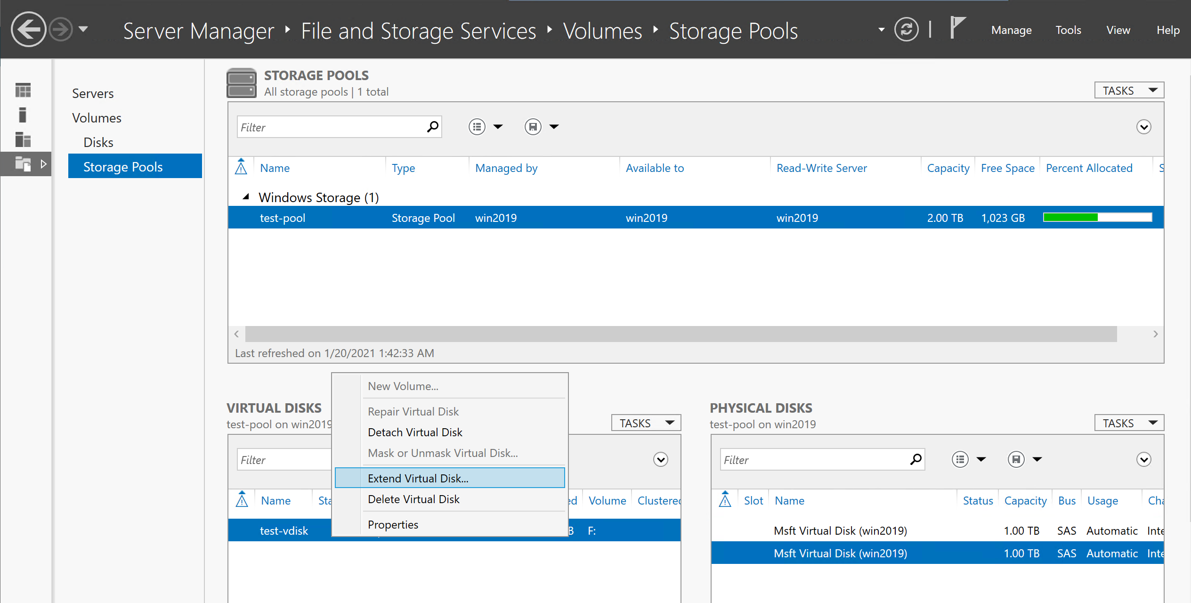Sort storage pools by Type column
Viewport: 1191px width, 603px height.
coord(403,168)
